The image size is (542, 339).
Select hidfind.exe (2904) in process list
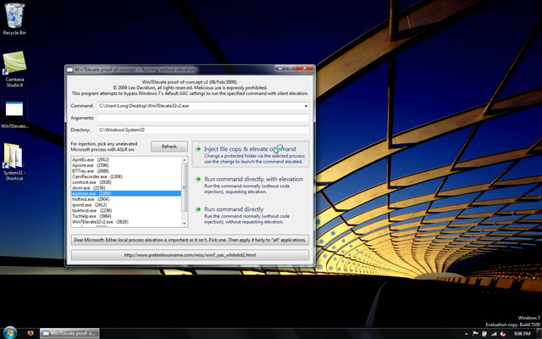click(126, 199)
